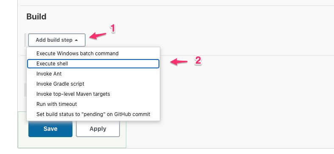
Task: Open the Add build step dropdown
Action: click(x=57, y=40)
